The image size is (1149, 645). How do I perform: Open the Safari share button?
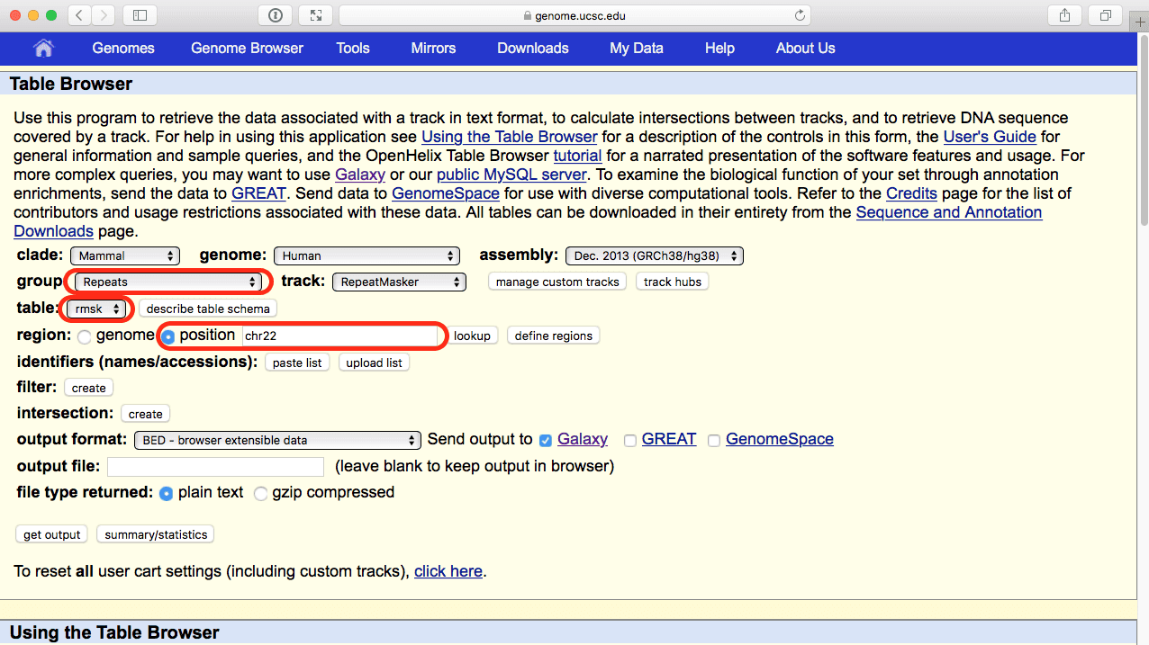(x=1064, y=15)
